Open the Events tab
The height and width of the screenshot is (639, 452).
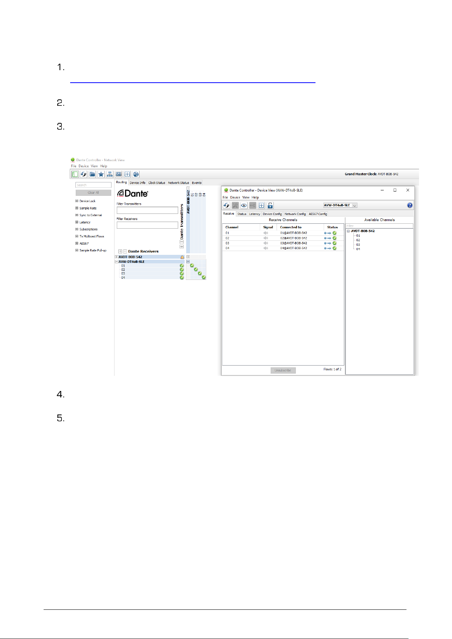(196, 183)
